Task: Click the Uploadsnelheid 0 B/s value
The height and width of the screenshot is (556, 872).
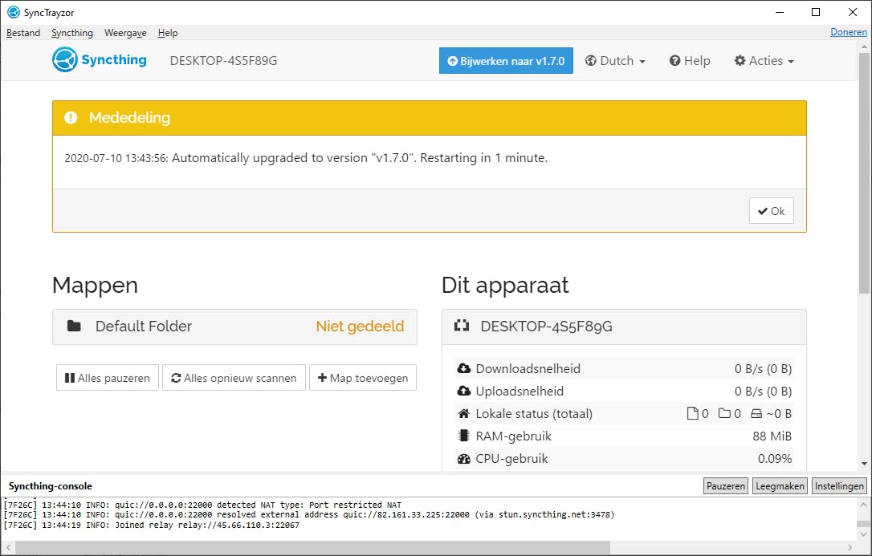Action: point(763,392)
